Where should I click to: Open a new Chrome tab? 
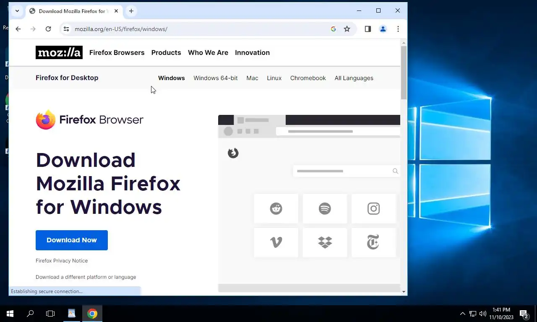point(131,11)
